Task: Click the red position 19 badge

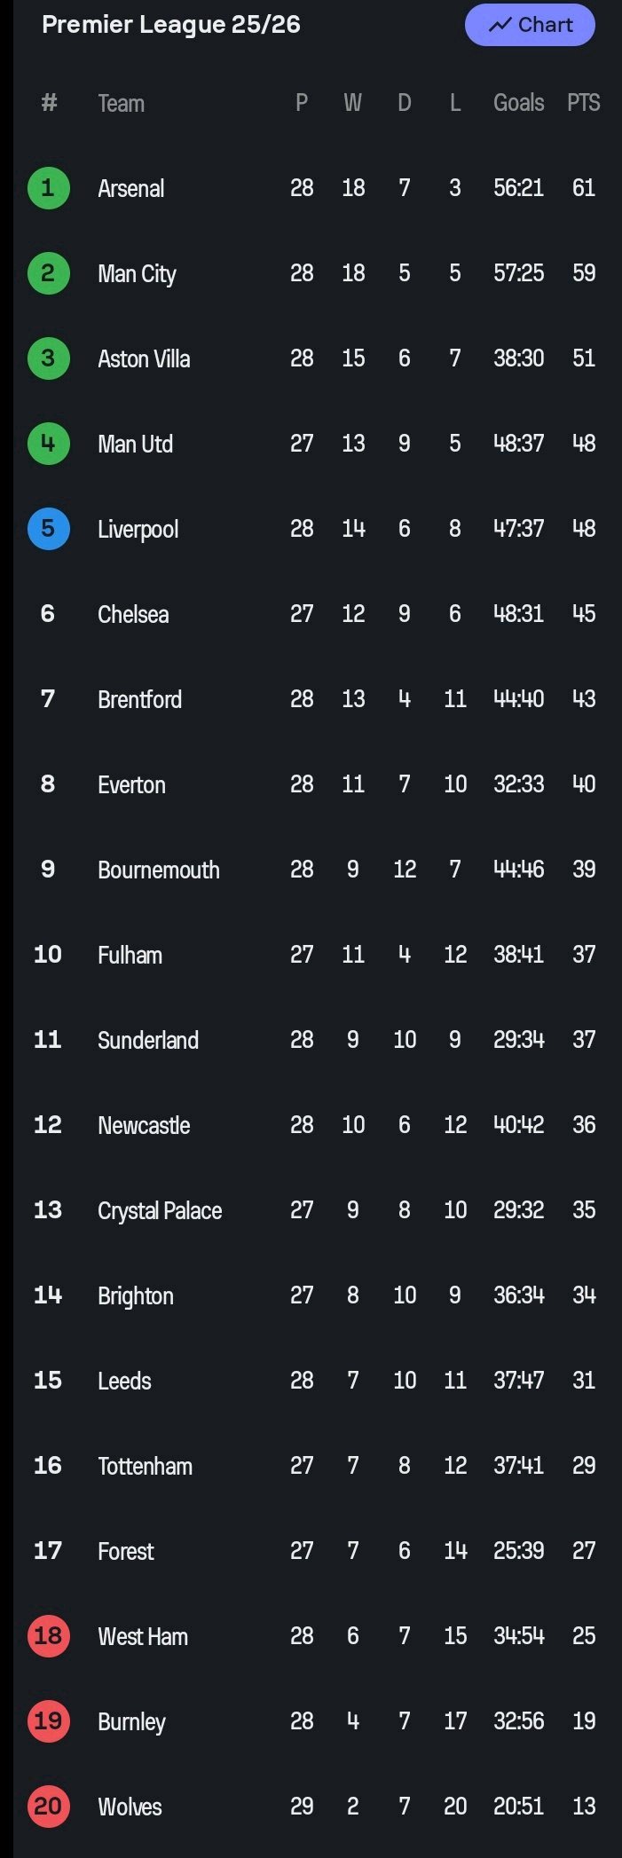Action: [48, 1721]
